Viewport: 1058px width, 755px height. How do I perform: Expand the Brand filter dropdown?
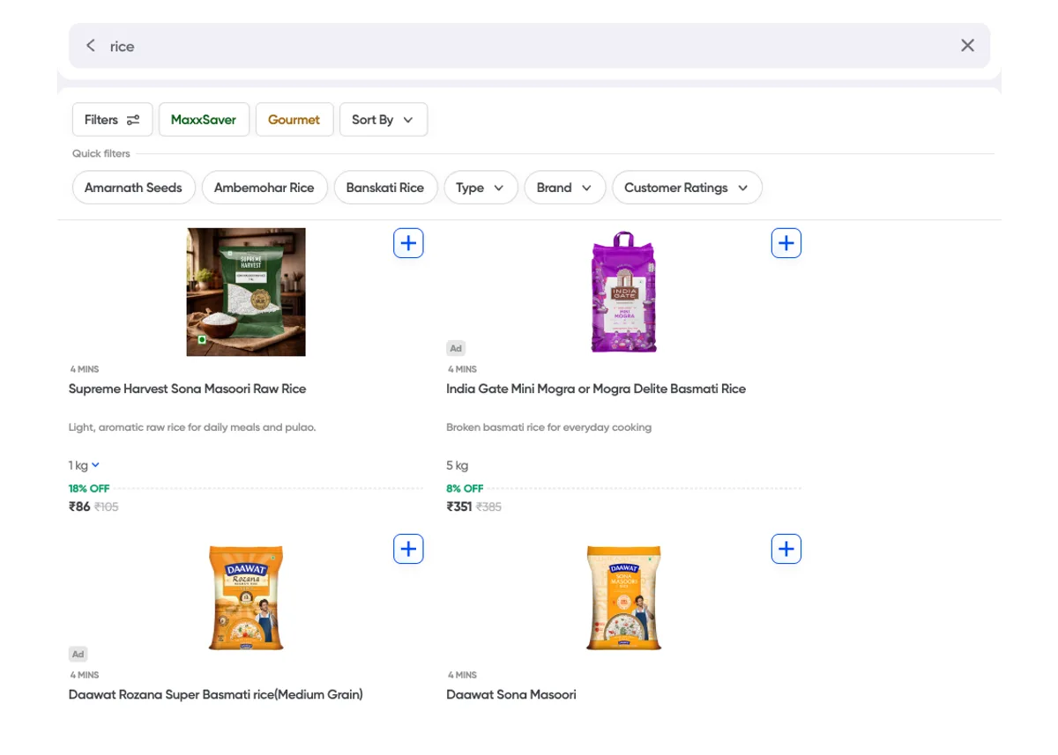(564, 188)
